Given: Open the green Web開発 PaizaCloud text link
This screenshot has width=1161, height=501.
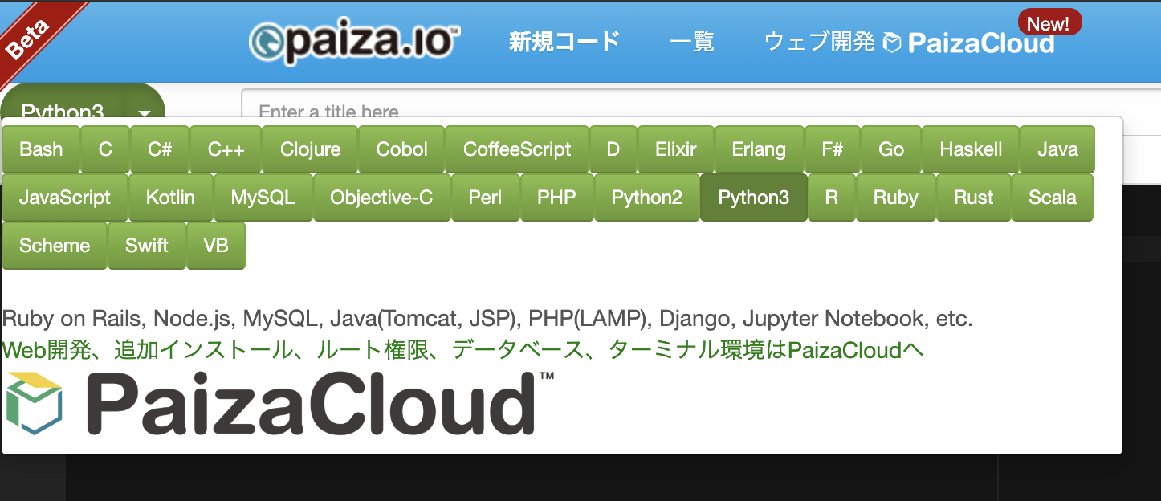Looking at the screenshot, I should pyautogui.click(x=463, y=350).
